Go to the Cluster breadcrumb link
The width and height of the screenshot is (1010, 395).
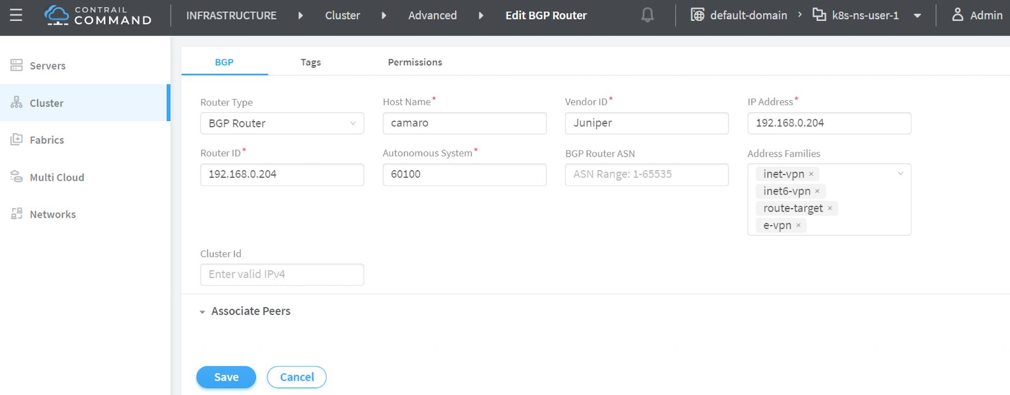342,16
